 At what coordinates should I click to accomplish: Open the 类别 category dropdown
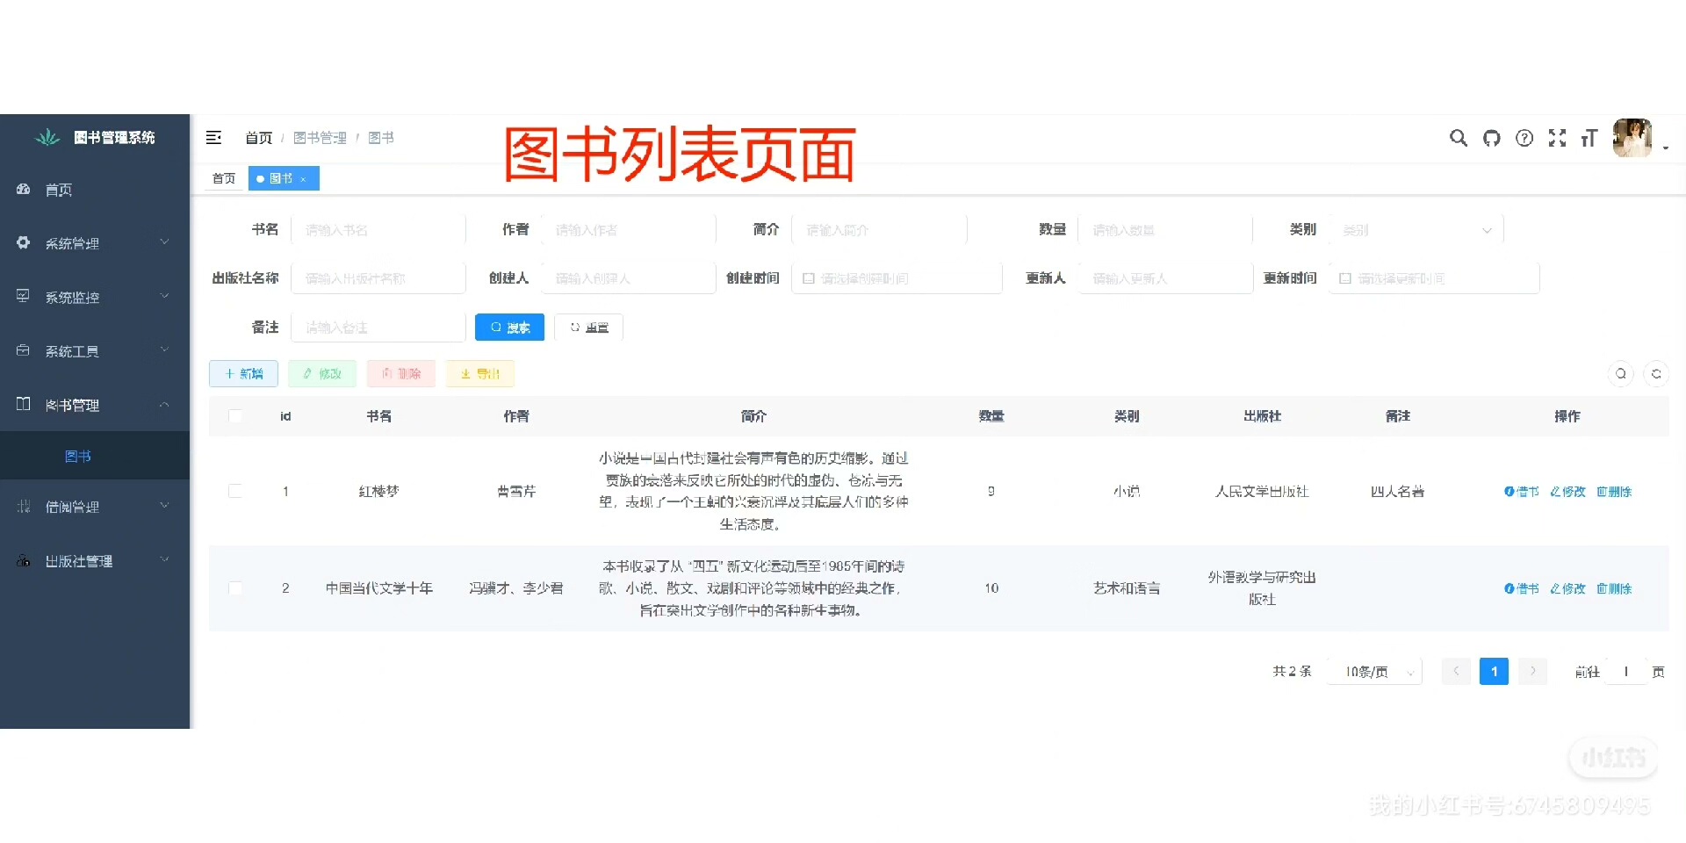(1416, 230)
